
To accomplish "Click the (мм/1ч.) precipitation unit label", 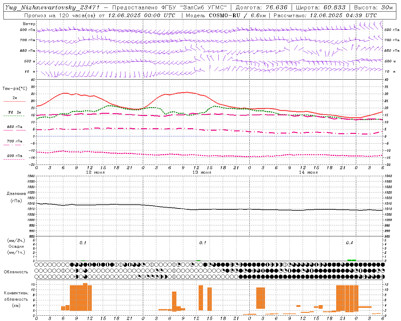I will click(x=16, y=252).
